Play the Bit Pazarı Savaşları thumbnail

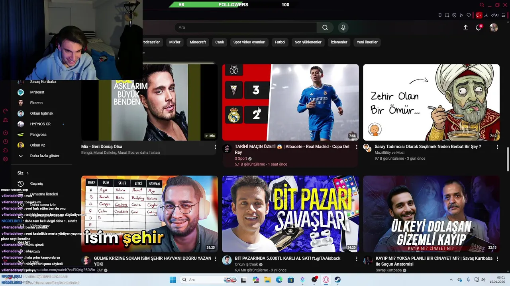coord(290,214)
